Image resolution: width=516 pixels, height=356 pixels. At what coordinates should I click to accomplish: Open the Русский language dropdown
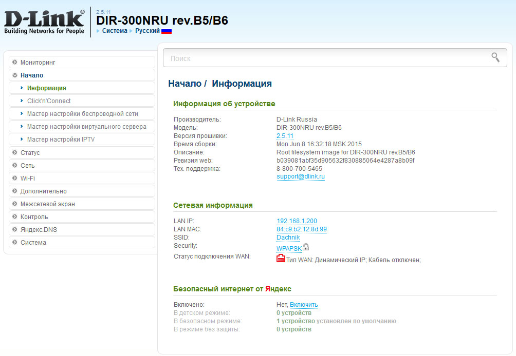(148, 31)
